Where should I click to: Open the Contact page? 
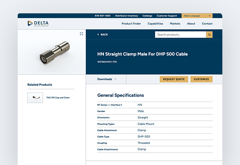(207, 24)
